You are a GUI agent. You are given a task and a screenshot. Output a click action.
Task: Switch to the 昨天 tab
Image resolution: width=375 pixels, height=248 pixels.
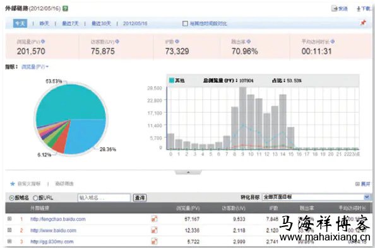click(44, 23)
